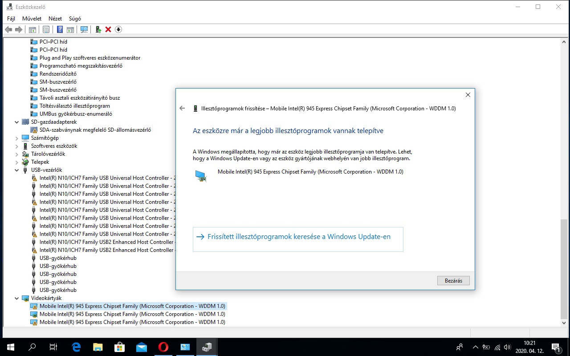
Task: Uninstall device using the red X icon
Action: 108,29
